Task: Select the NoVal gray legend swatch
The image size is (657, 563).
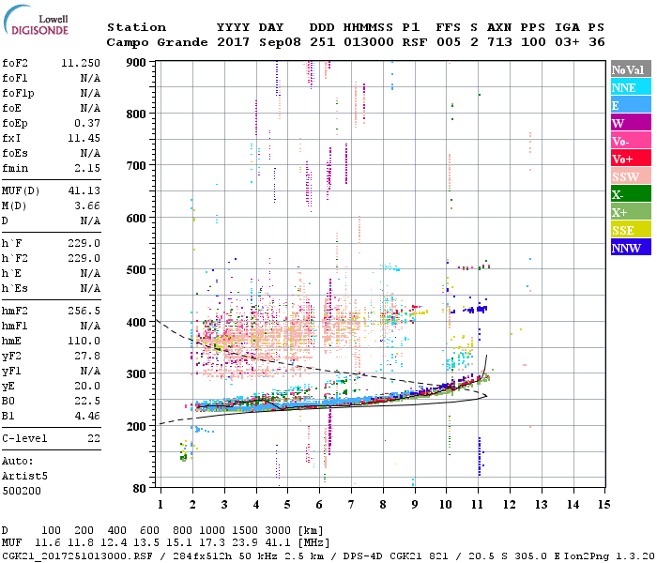Action: tap(631, 69)
